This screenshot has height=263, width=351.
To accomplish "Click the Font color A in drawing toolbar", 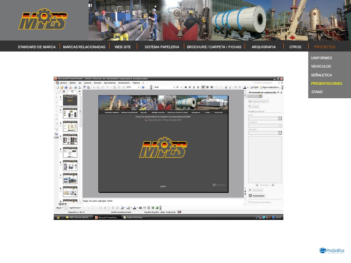I will 134,208.
